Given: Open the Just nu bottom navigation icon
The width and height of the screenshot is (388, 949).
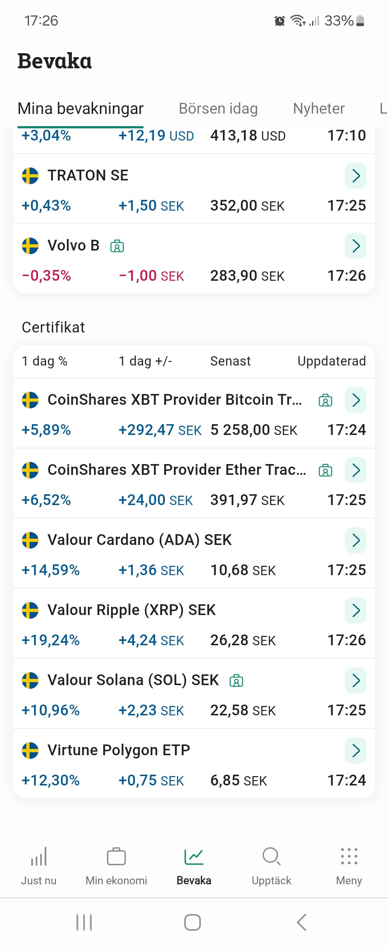Looking at the screenshot, I should (39, 857).
